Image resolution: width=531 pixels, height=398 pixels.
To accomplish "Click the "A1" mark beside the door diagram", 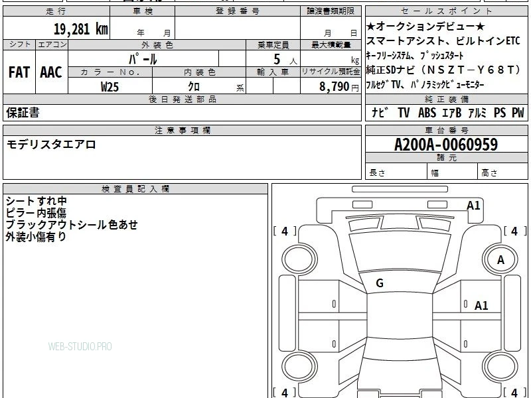I will coord(481,306).
